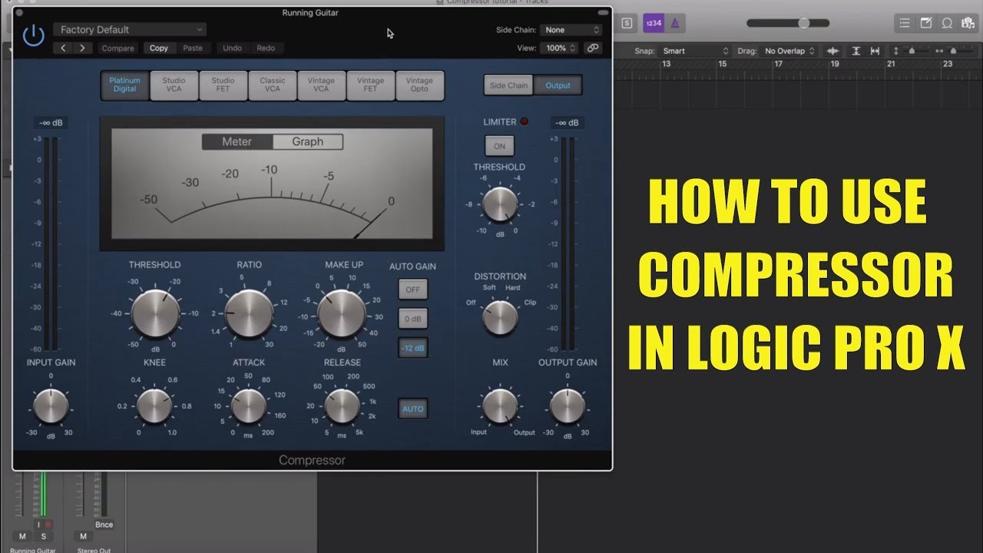Viewport: 983px width, 553px height.
Task: Open the Loop Browser icon
Action: click(947, 23)
